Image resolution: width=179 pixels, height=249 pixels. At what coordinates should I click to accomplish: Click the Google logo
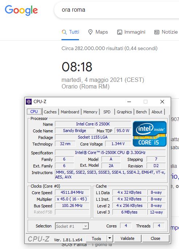tap(21, 10)
